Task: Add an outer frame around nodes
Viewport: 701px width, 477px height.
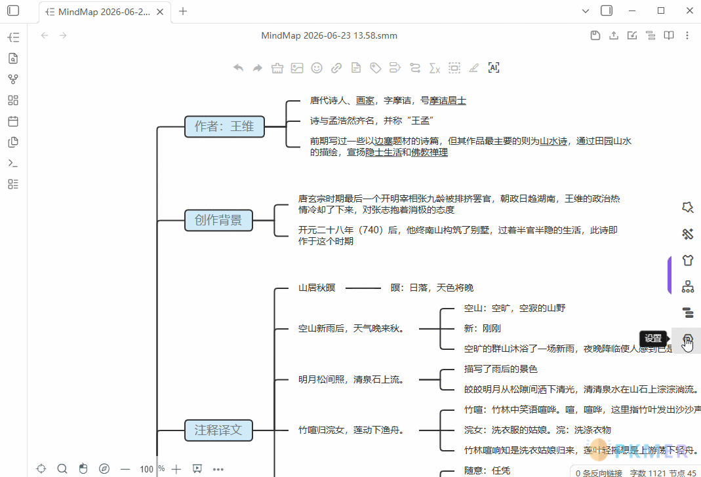Action: click(x=454, y=68)
